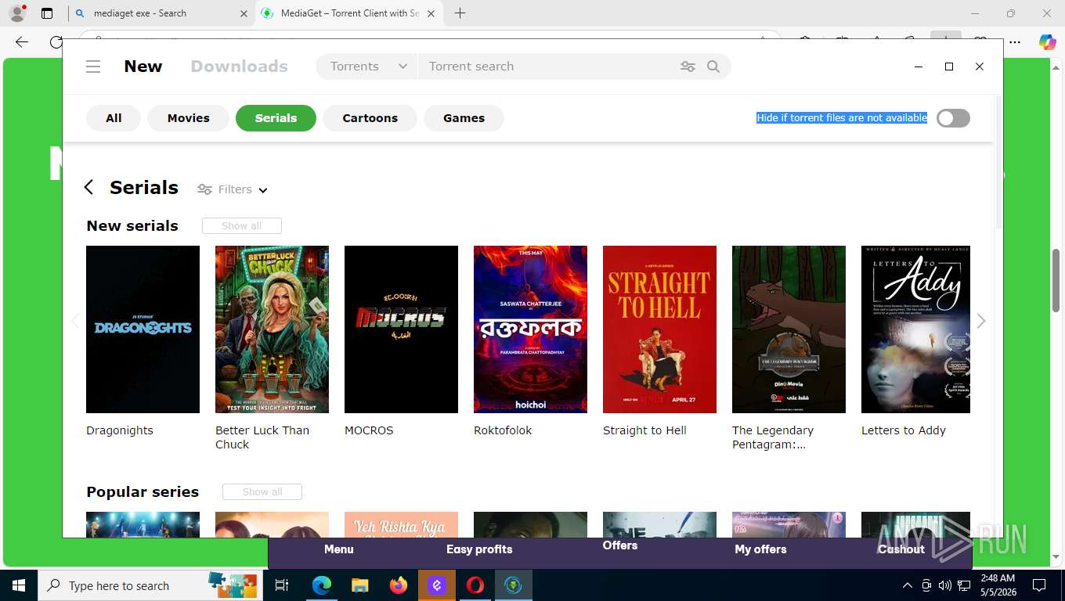Open The Legendary Pentagram poster
The image size is (1065, 601).
789,329
